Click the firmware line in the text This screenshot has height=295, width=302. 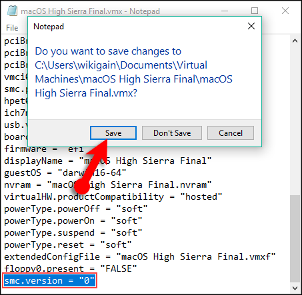[44, 149]
